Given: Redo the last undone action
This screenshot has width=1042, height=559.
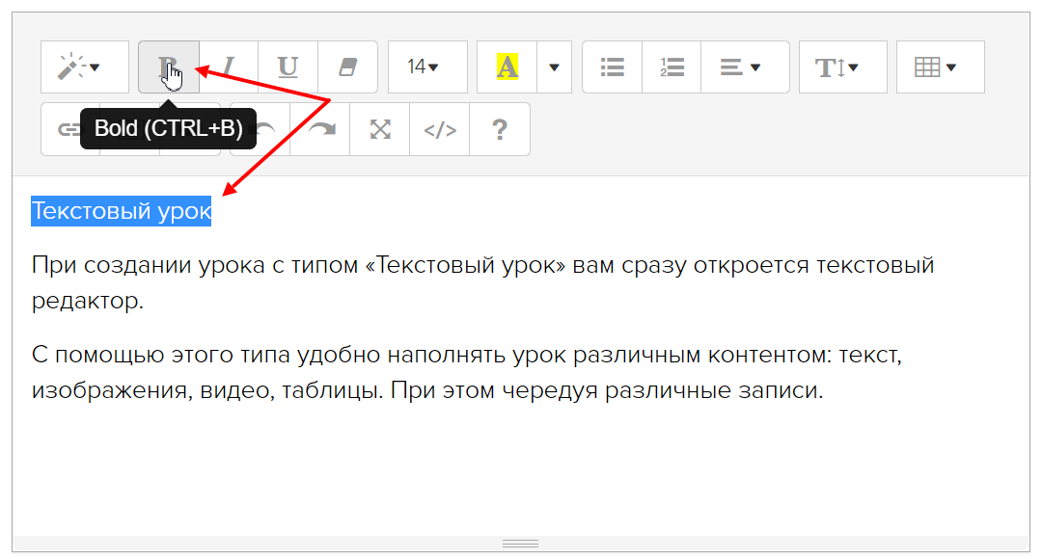Looking at the screenshot, I should [x=320, y=129].
